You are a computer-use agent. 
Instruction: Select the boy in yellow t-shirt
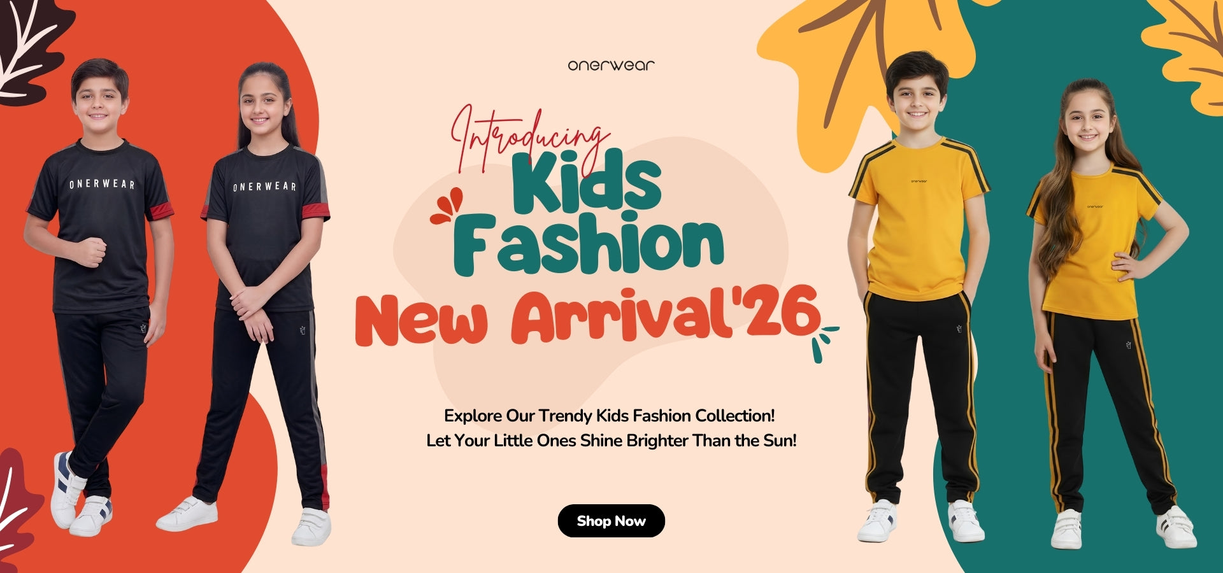point(919,296)
